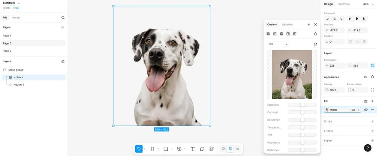Screen dimensions: 377x156
Task: Open the Prototype tab
Action: (x=343, y=4)
